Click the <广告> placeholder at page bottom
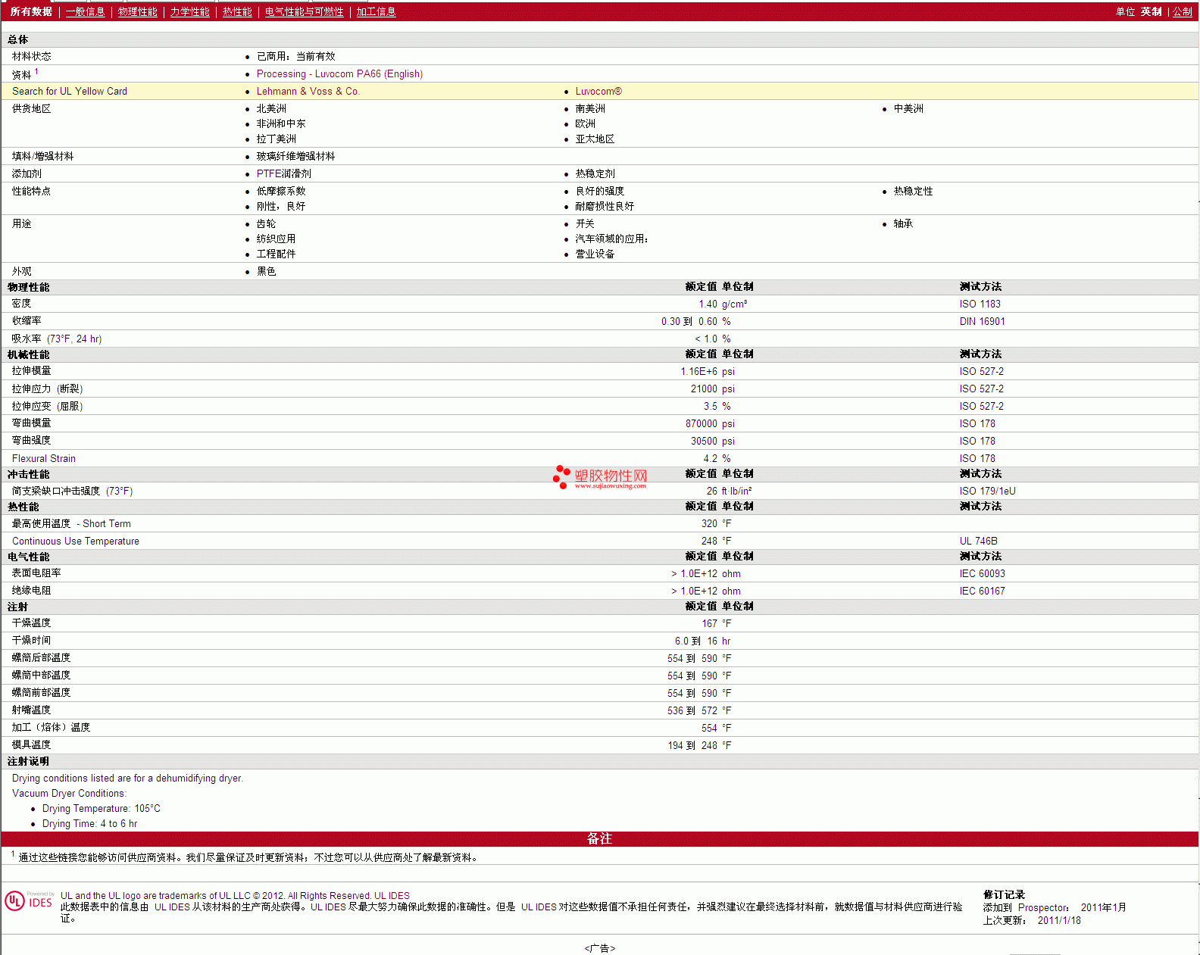This screenshot has width=1200, height=955. 599,948
